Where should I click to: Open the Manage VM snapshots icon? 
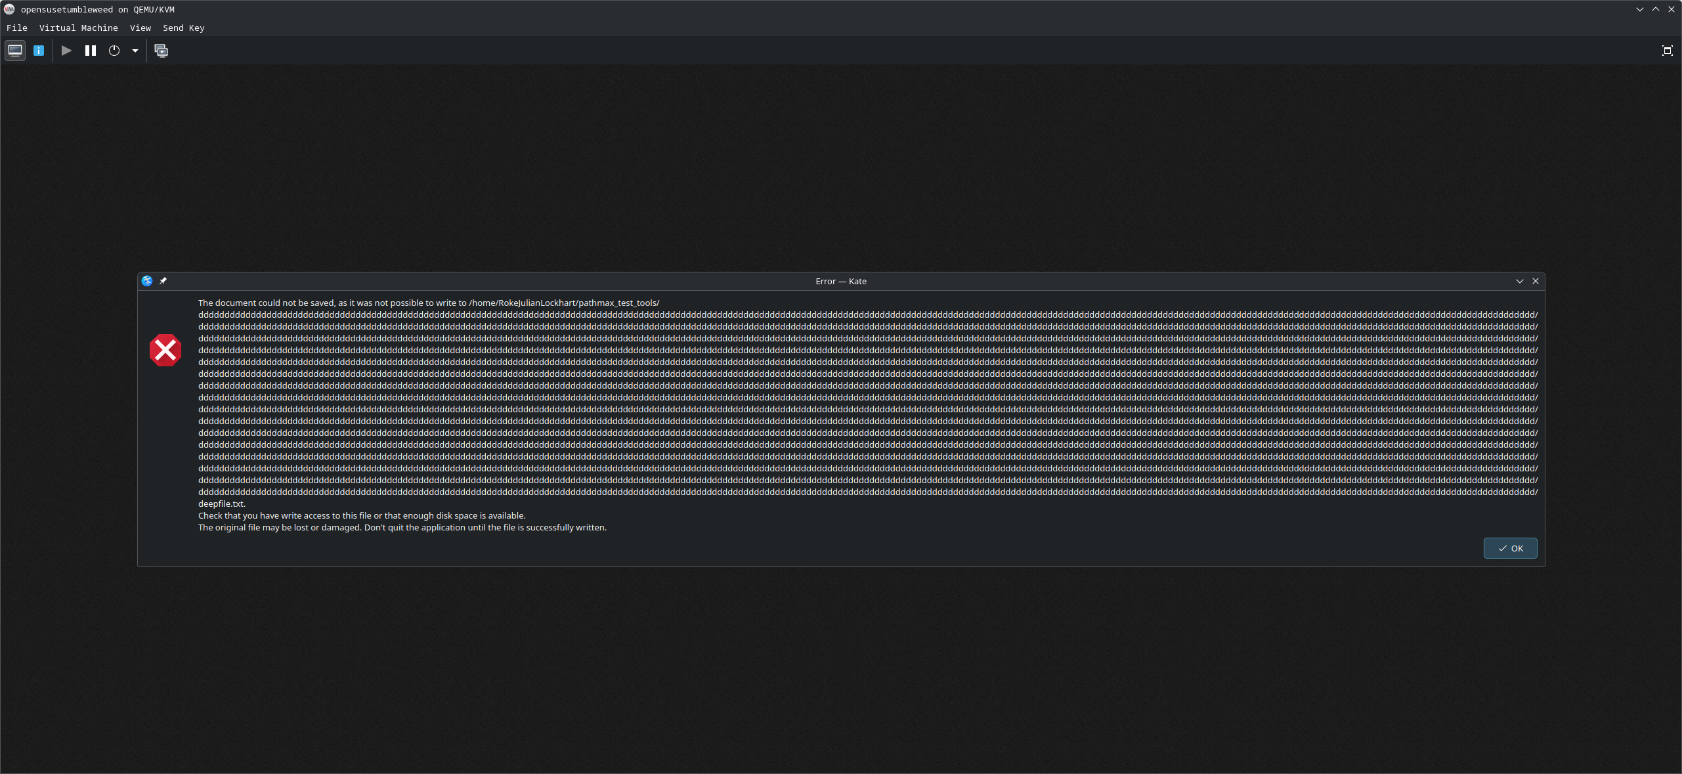[161, 51]
